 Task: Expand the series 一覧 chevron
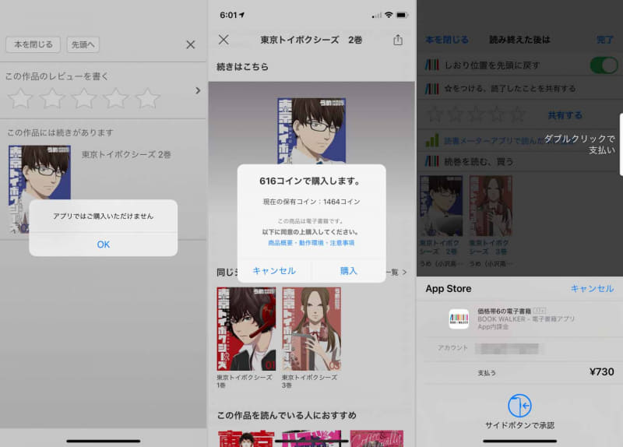pos(404,273)
